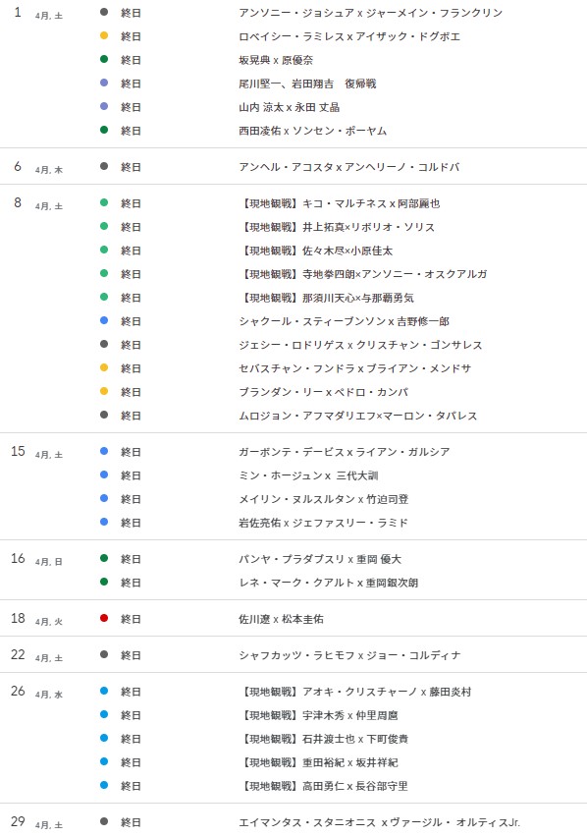Image resolution: width=587 pixels, height=837 pixels.
Task: Open event アンヘル・アコスタ x アンヘリーノ・コルドバ
Action: (x=349, y=167)
